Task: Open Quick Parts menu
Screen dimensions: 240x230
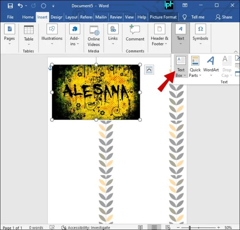Action: tap(195, 66)
